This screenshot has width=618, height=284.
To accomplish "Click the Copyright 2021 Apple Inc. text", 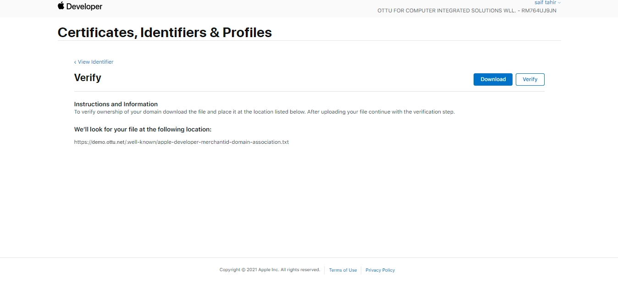I will pyautogui.click(x=270, y=270).
